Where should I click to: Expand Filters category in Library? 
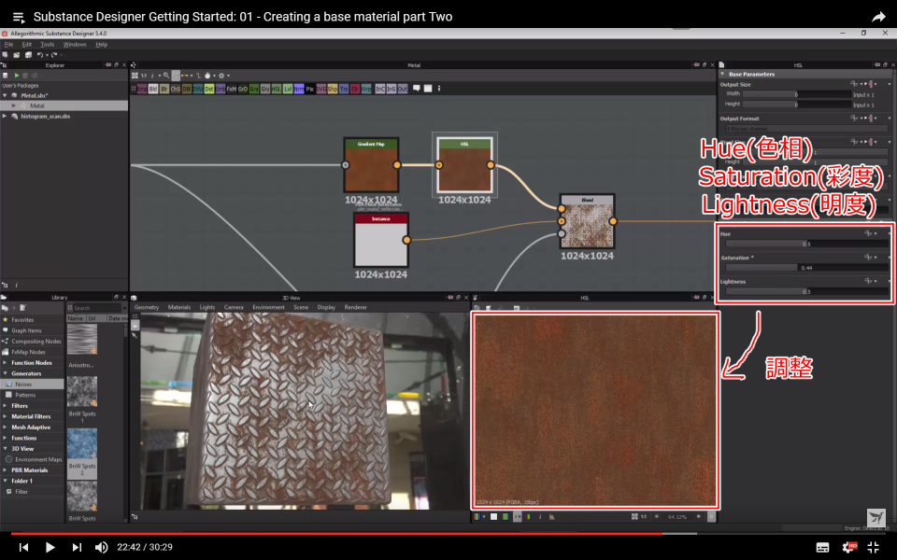click(x=6, y=406)
